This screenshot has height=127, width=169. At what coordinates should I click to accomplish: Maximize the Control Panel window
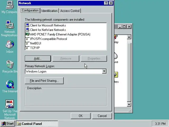pyautogui.click(x=124, y=26)
